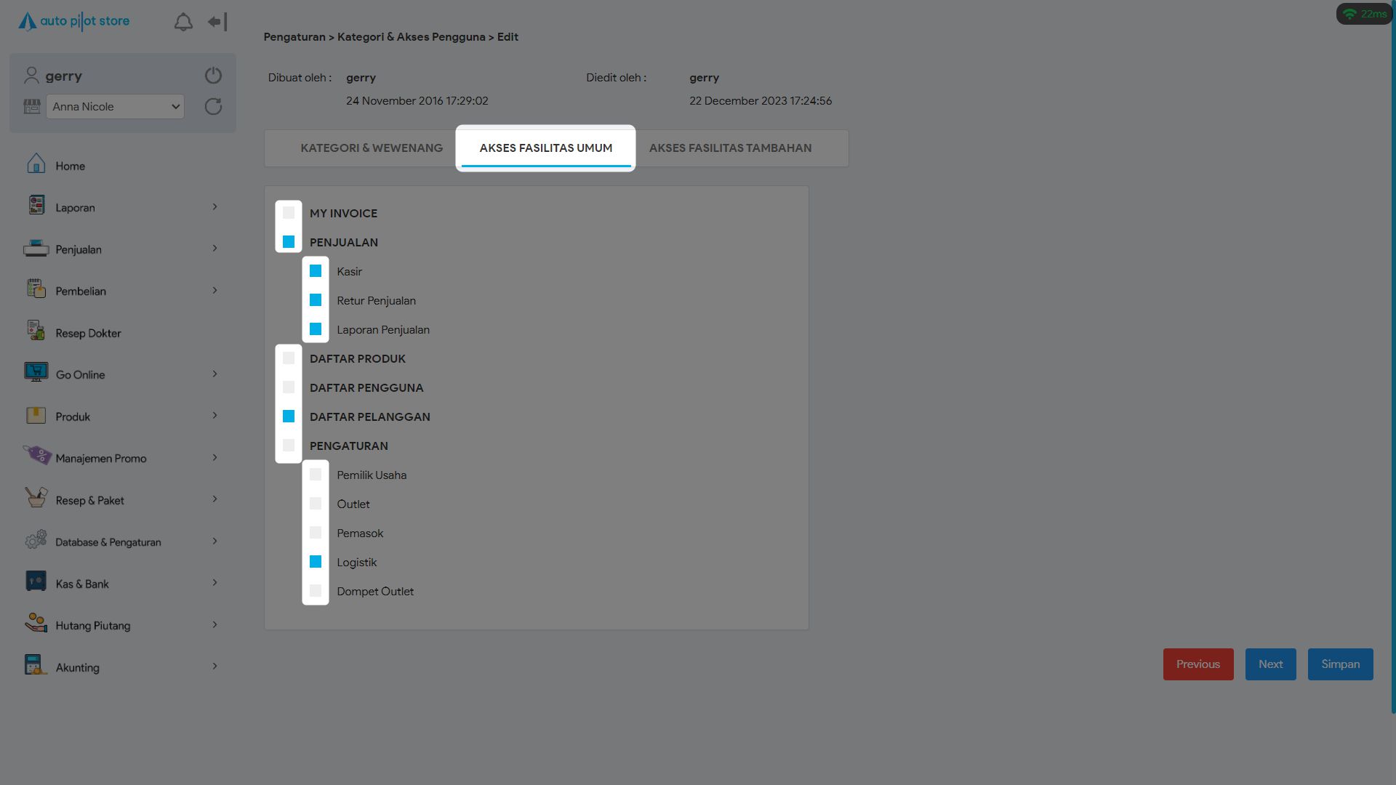The height and width of the screenshot is (785, 1396).
Task: Click the auto pilot store logo
Action: (x=74, y=21)
